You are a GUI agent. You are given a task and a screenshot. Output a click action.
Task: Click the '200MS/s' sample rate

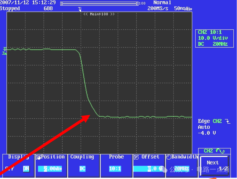pos(158,9)
